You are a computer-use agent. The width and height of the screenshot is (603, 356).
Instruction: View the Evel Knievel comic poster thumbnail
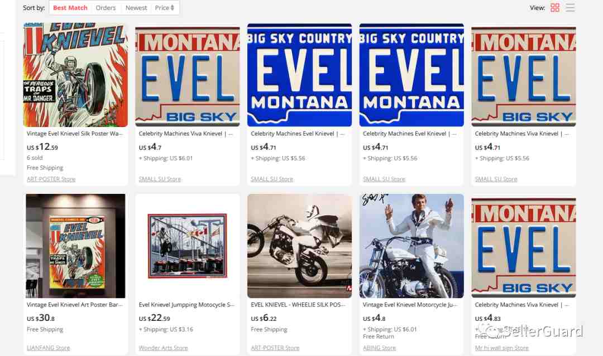(75, 75)
